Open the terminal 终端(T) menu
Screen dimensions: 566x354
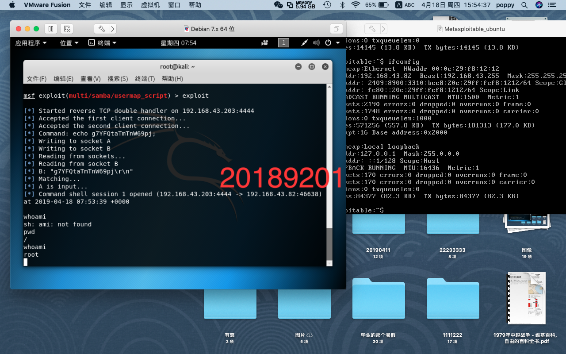coord(145,78)
